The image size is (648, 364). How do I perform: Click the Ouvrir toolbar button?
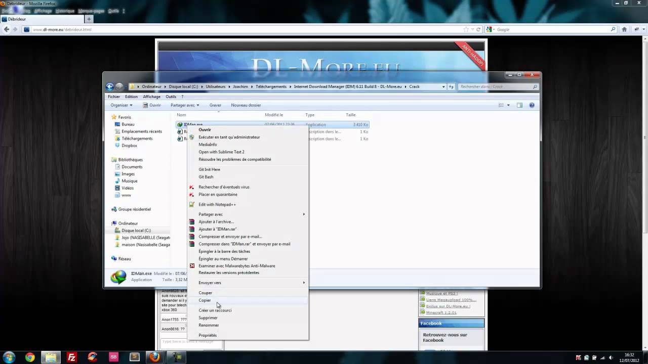[152, 105]
